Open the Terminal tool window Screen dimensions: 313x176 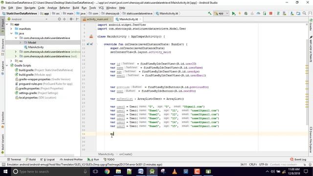(x=14, y=159)
